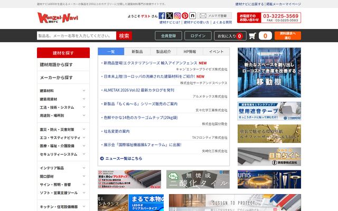Open the X (Twitter) icon link
Viewport: 338px width, 211px height.
tap(170, 16)
